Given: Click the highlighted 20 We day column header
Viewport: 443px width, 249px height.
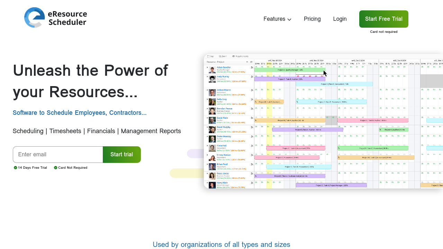Looking at the screenshot, I should pos(269,64).
